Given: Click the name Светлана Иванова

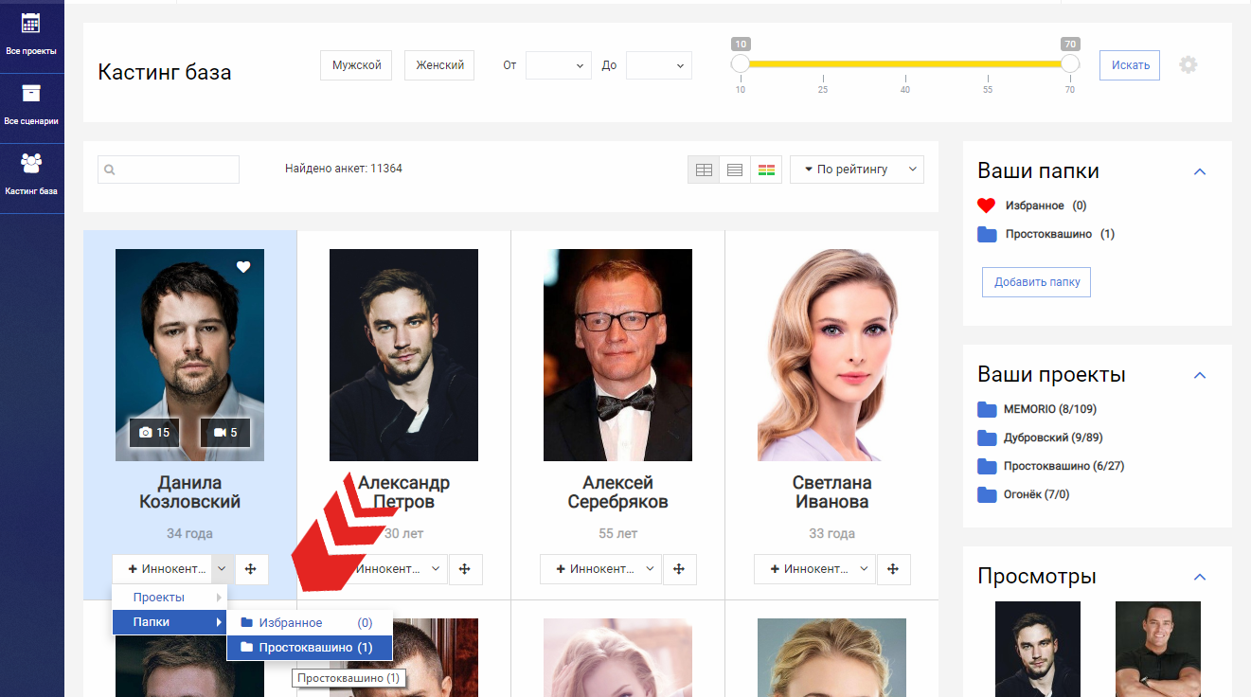Looking at the screenshot, I should pyautogui.click(x=831, y=492).
